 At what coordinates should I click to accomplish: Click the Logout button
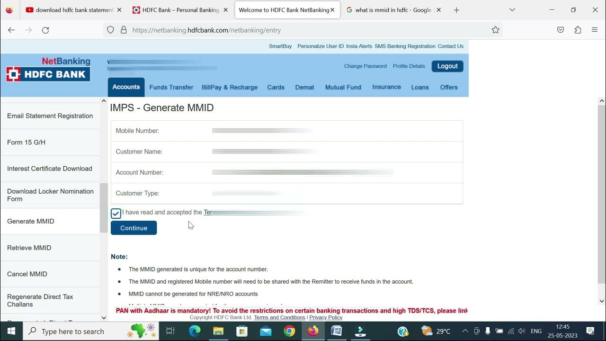point(447,66)
